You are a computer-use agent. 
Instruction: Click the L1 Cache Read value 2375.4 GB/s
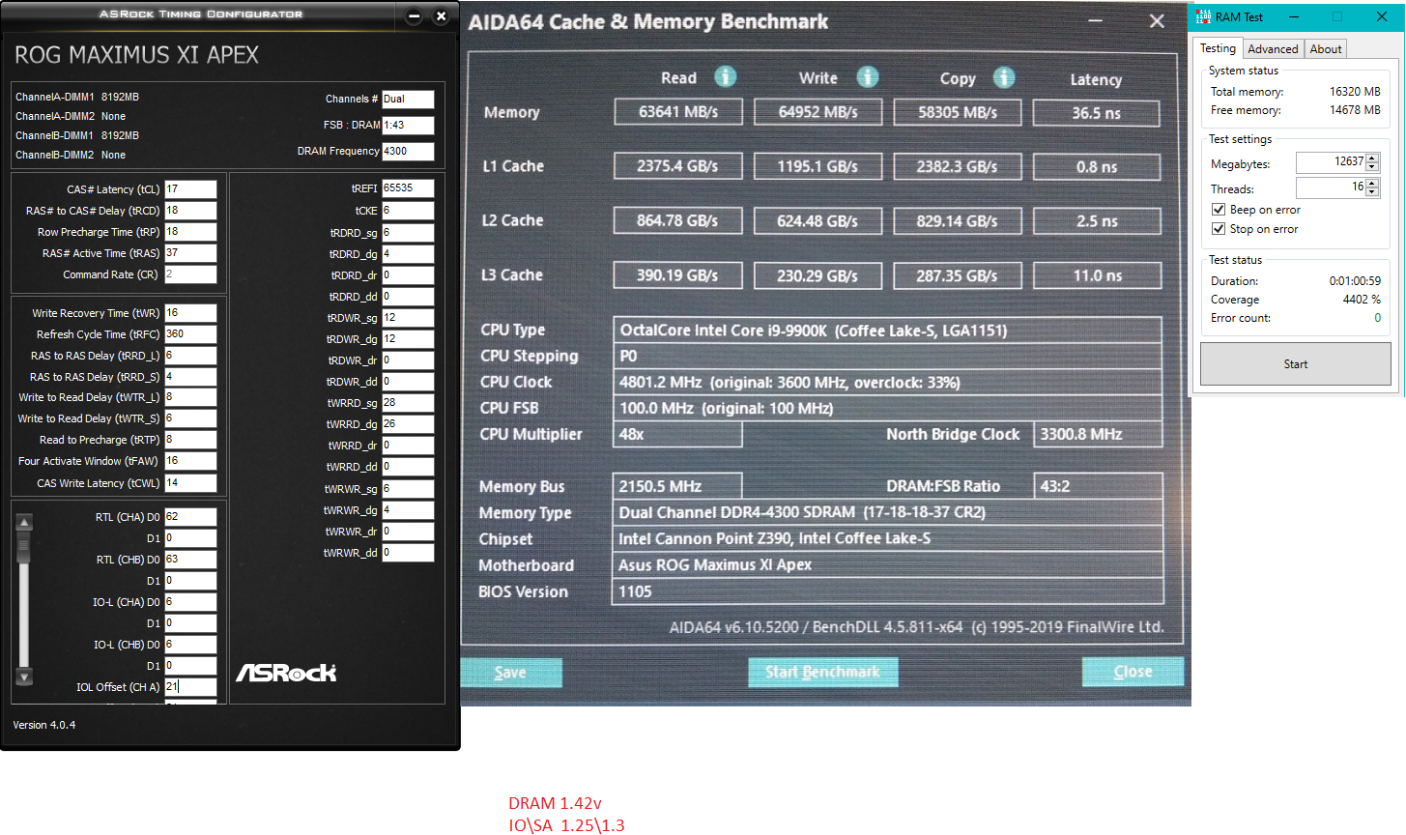(x=678, y=166)
